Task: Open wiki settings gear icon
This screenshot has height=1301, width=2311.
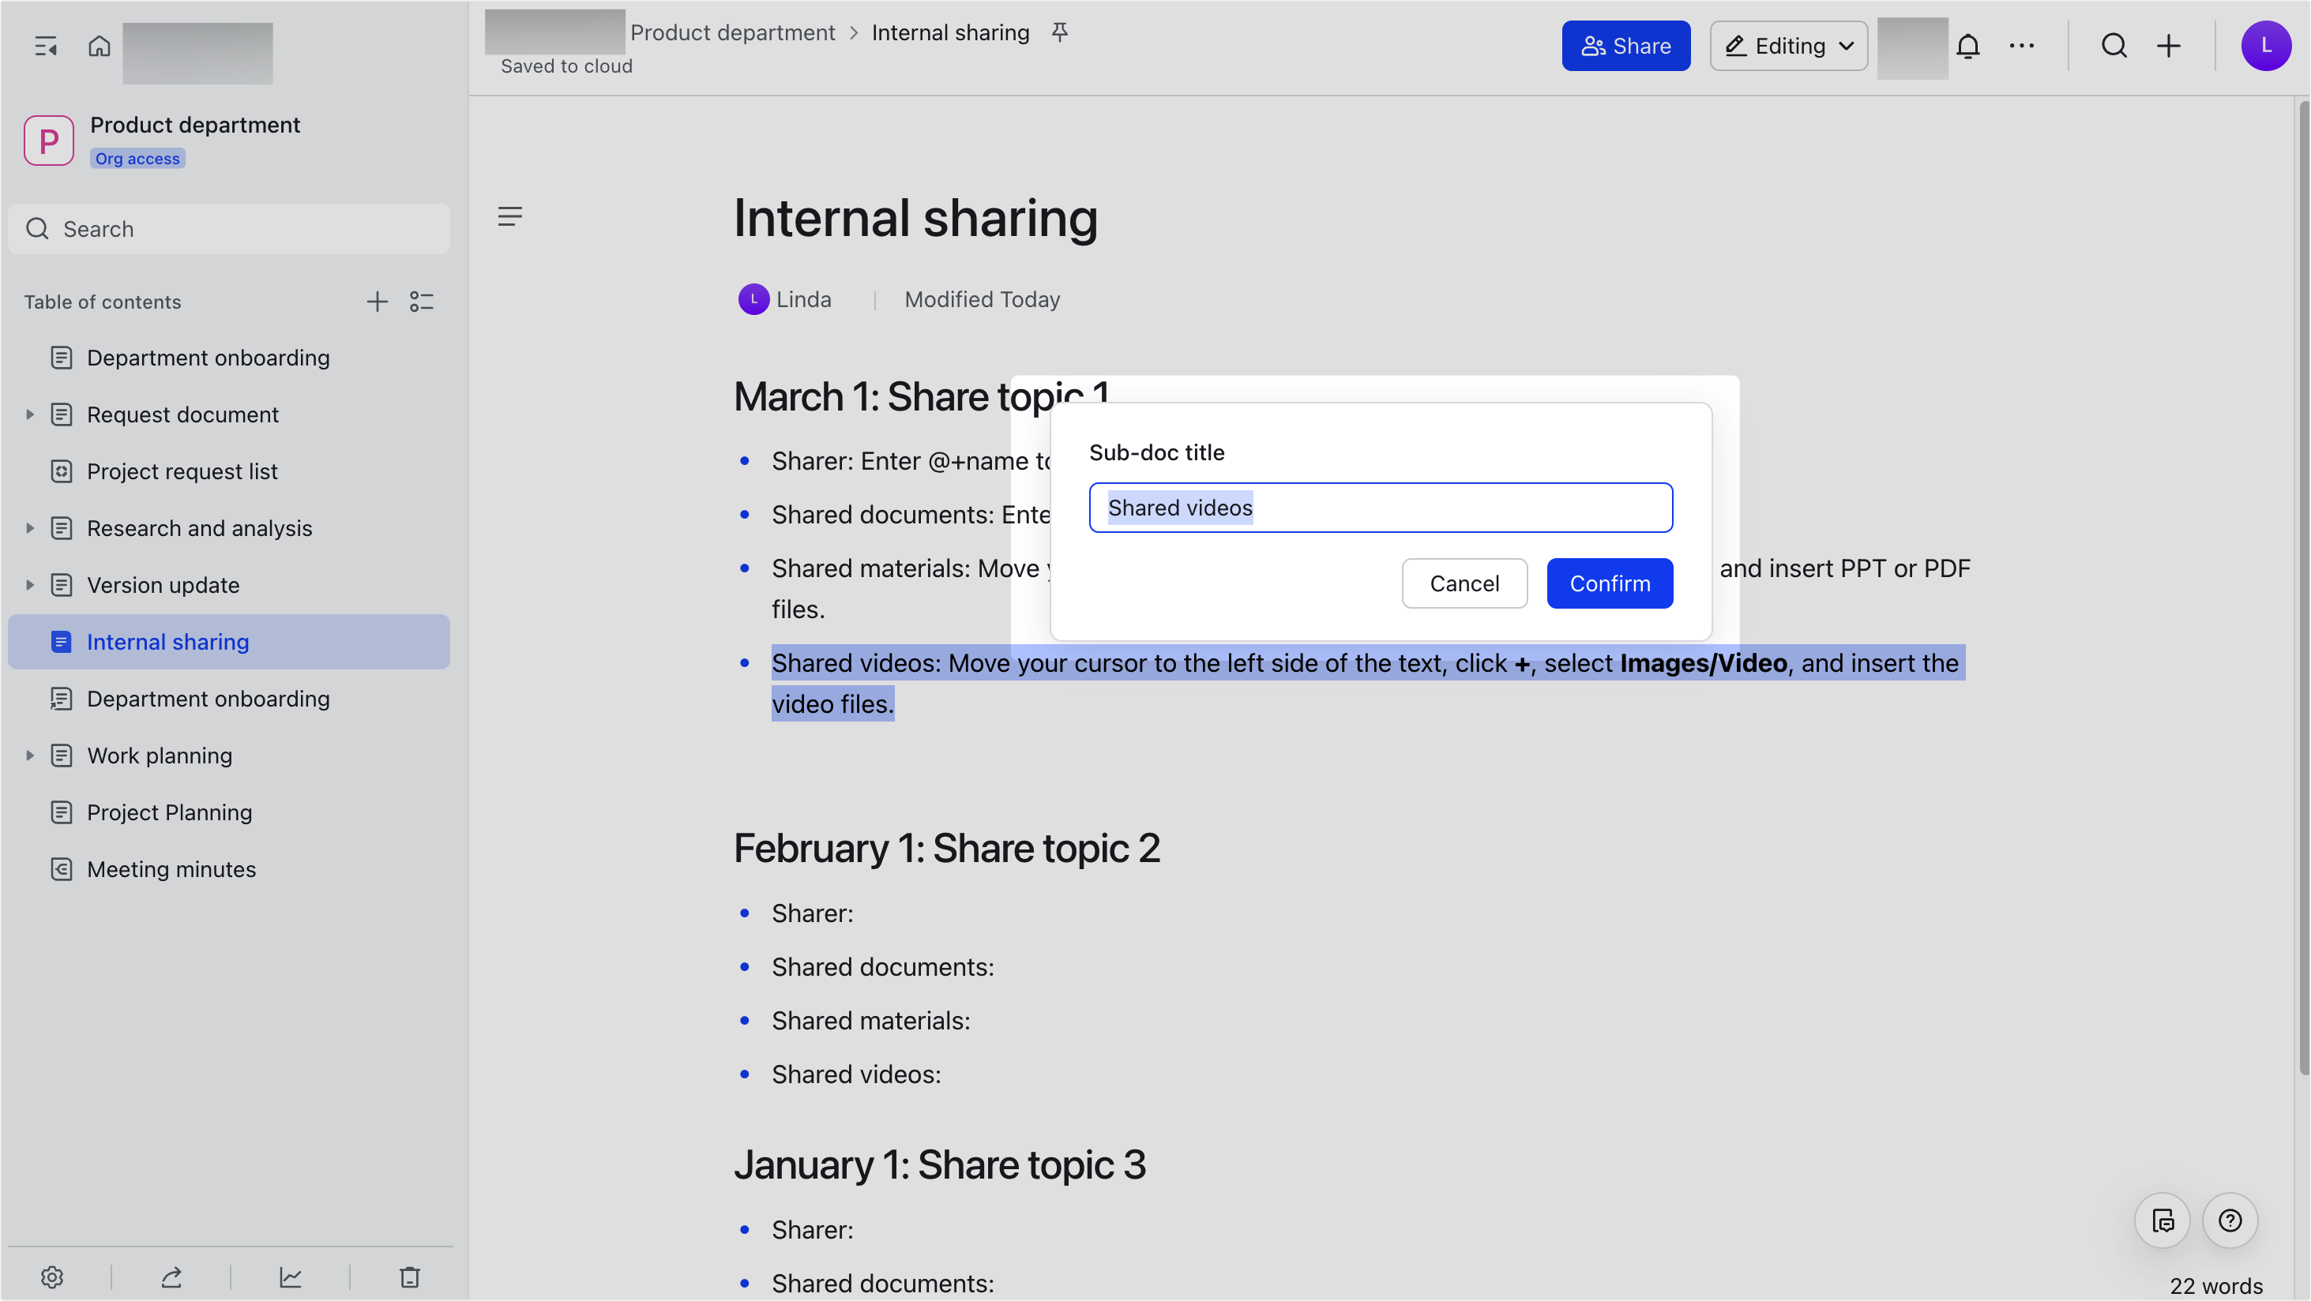Action: click(x=52, y=1276)
